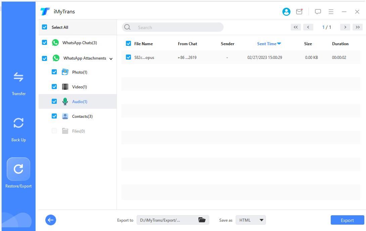Open the user account icon

point(286,11)
